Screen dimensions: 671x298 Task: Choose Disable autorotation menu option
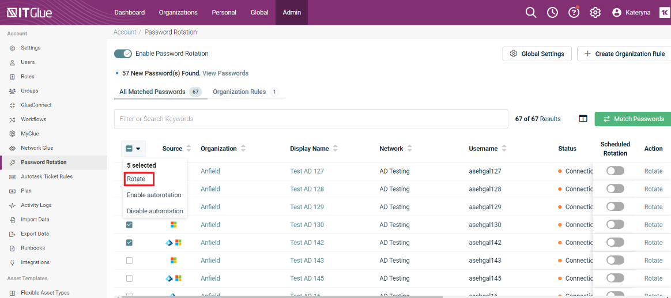pos(155,211)
